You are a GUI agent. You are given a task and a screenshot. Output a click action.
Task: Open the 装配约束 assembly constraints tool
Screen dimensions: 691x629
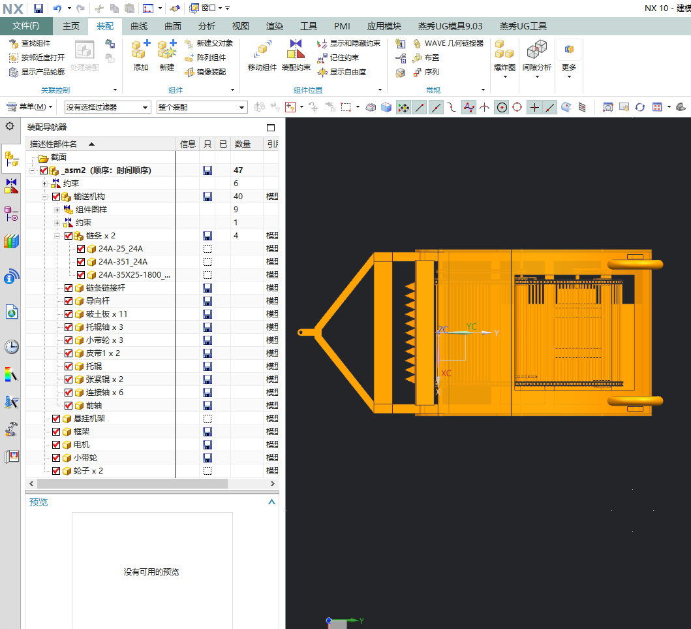point(296,50)
